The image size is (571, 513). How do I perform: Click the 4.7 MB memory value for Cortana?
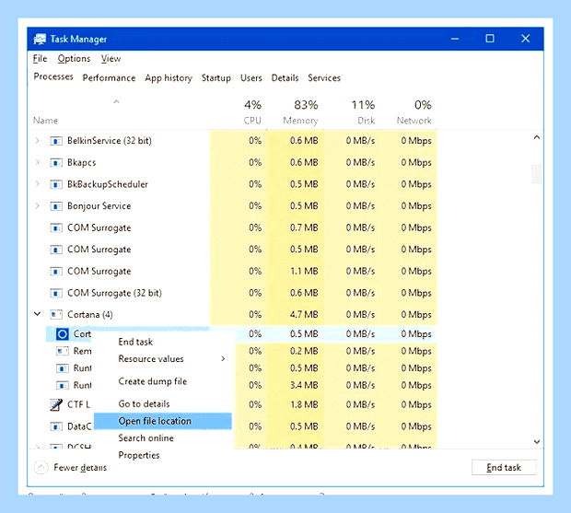pyautogui.click(x=304, y=314)
